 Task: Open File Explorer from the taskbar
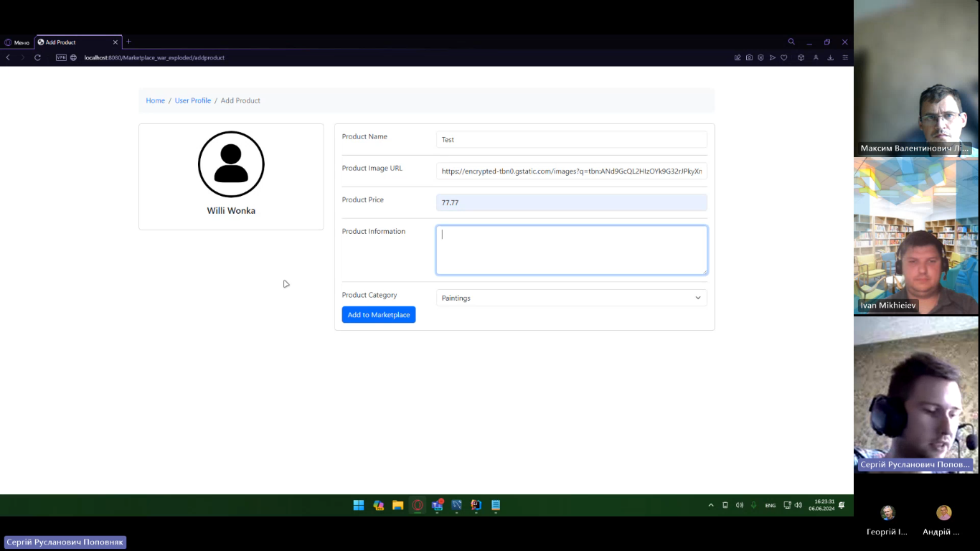397,505
